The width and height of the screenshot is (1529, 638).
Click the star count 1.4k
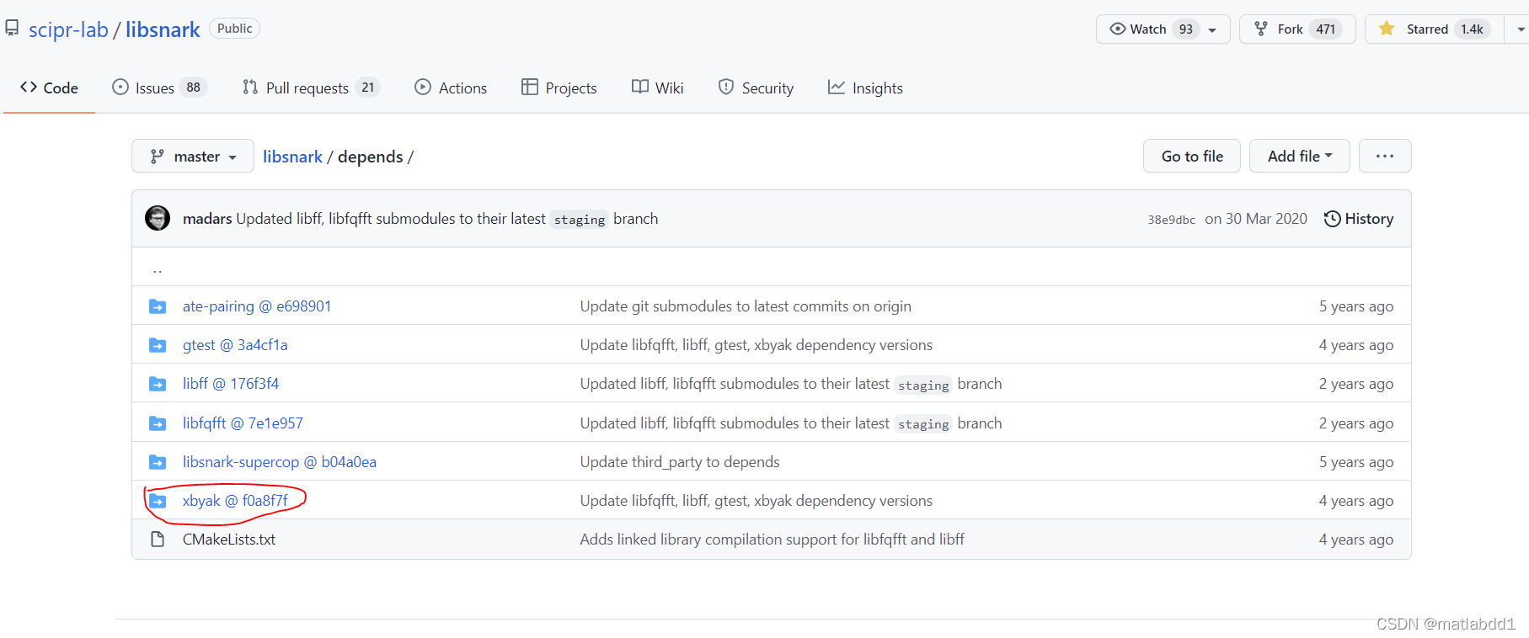point(1472,29)
